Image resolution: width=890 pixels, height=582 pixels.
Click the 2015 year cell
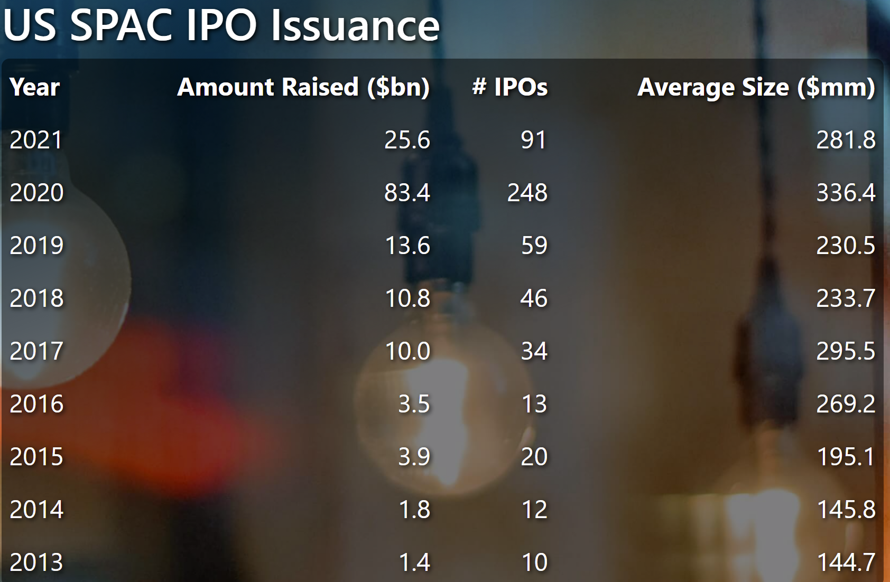[36, 457]
